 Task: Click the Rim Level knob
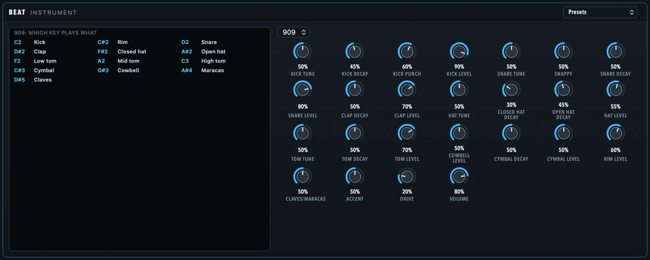point(615,133)
